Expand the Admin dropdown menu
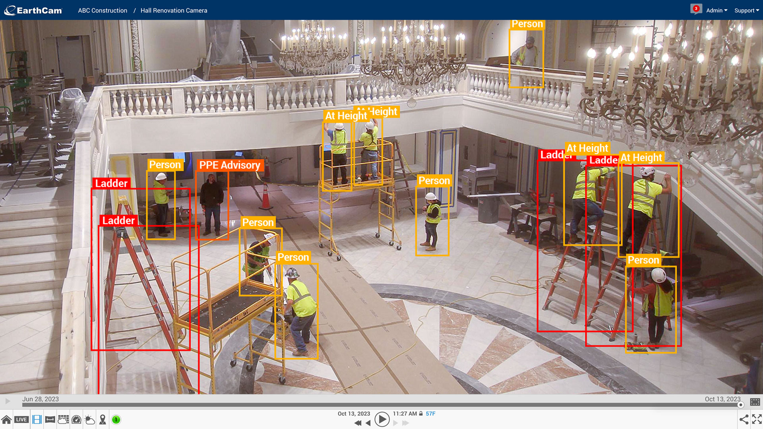763x429 pixels. (x=717, y=10)
